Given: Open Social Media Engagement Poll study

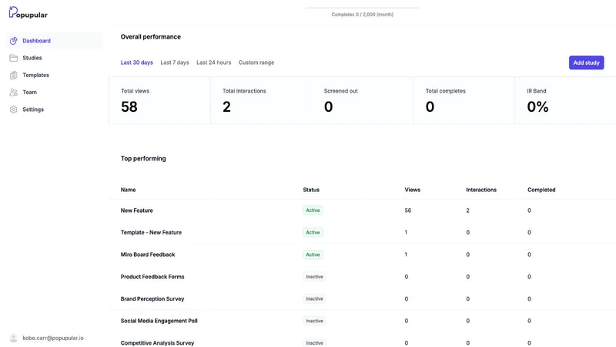Looking at the screenshot, I should [x=159, y=321].
